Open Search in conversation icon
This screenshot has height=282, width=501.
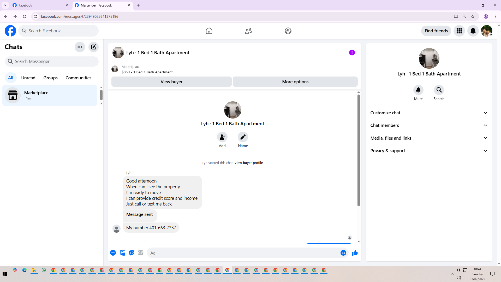439,90
